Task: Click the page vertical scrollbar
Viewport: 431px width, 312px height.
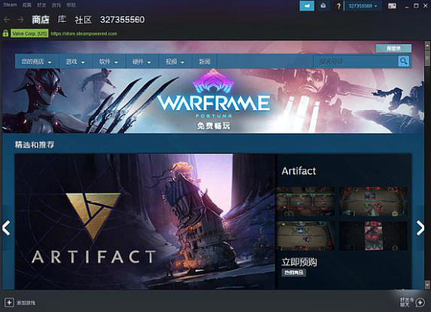Action: (427, 164)
